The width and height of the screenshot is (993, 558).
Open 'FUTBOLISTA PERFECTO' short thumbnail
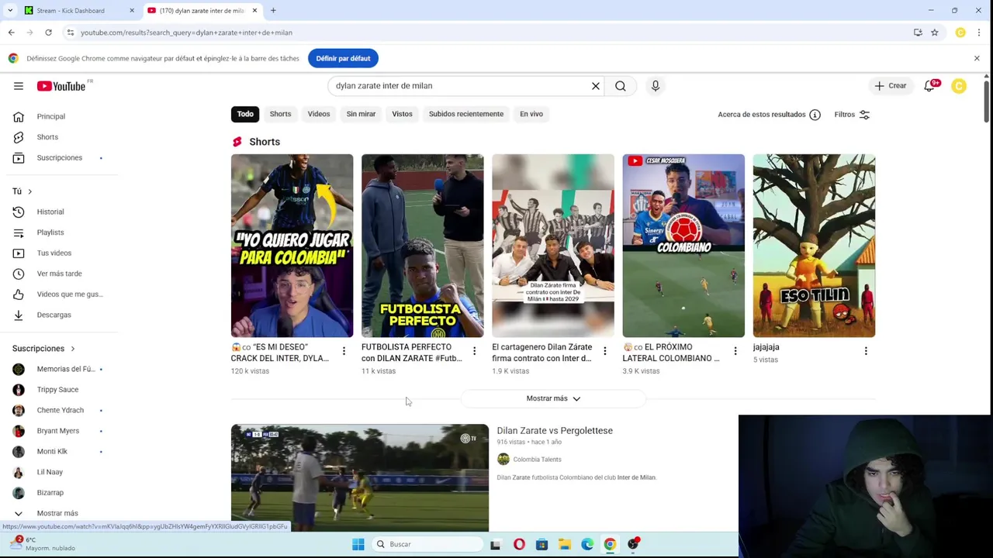422,246
